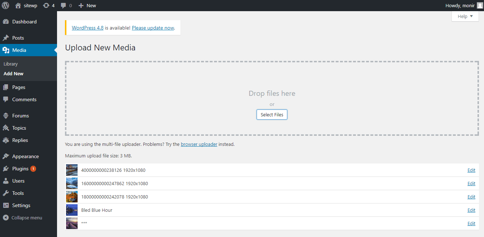This screenshot has height=237, width=484.
Task: Click the Collapse menu label
Action: [27, 218]
